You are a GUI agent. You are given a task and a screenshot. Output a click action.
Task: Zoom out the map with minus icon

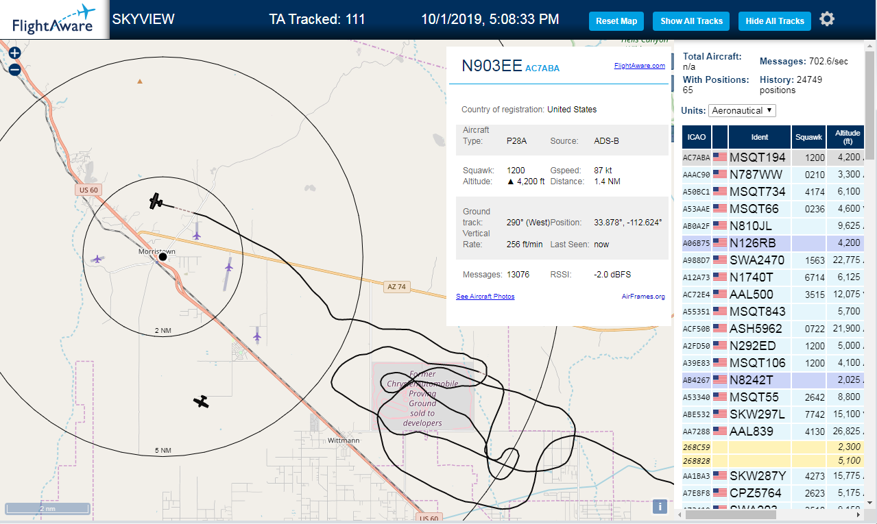coord(14,69)
